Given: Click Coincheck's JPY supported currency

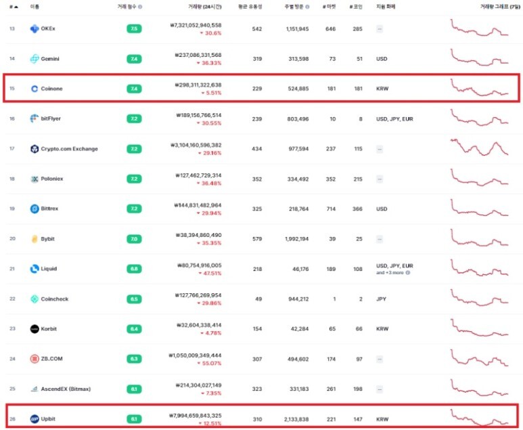Looking at the screenshot, I should (x=381, y=299).
